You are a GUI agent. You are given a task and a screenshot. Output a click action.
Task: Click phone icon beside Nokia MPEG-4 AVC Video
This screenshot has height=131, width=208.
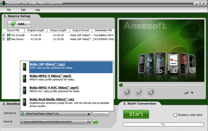24,90
